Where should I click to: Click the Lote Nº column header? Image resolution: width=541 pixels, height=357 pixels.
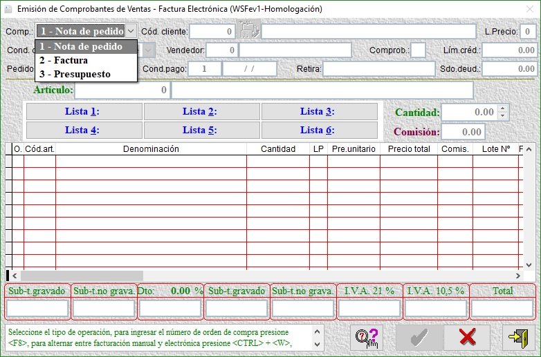tap(496, 149)
